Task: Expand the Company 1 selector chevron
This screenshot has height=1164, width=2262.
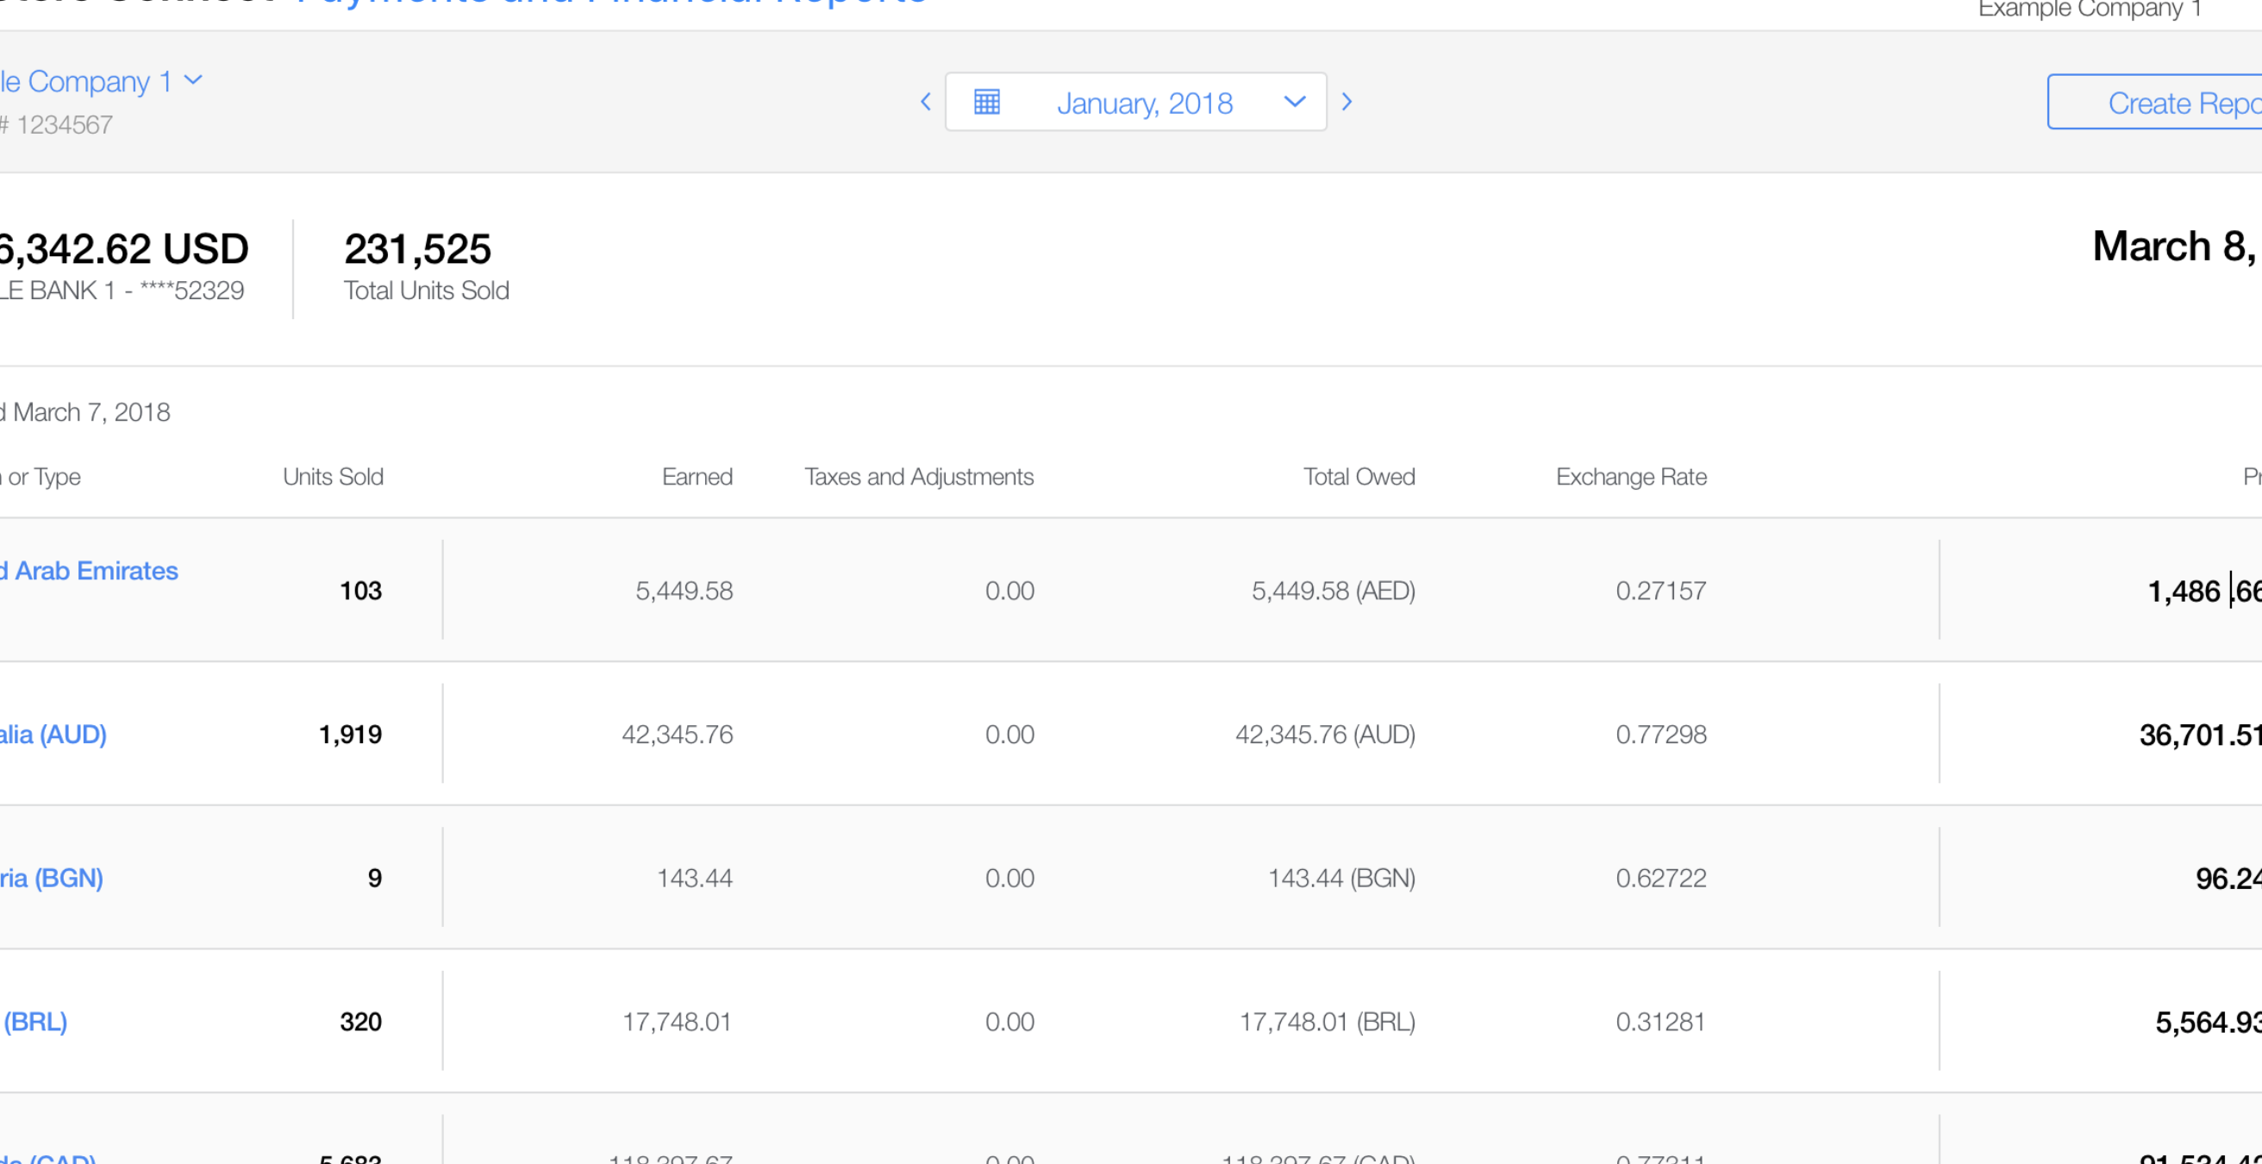Action: point(193,81)
